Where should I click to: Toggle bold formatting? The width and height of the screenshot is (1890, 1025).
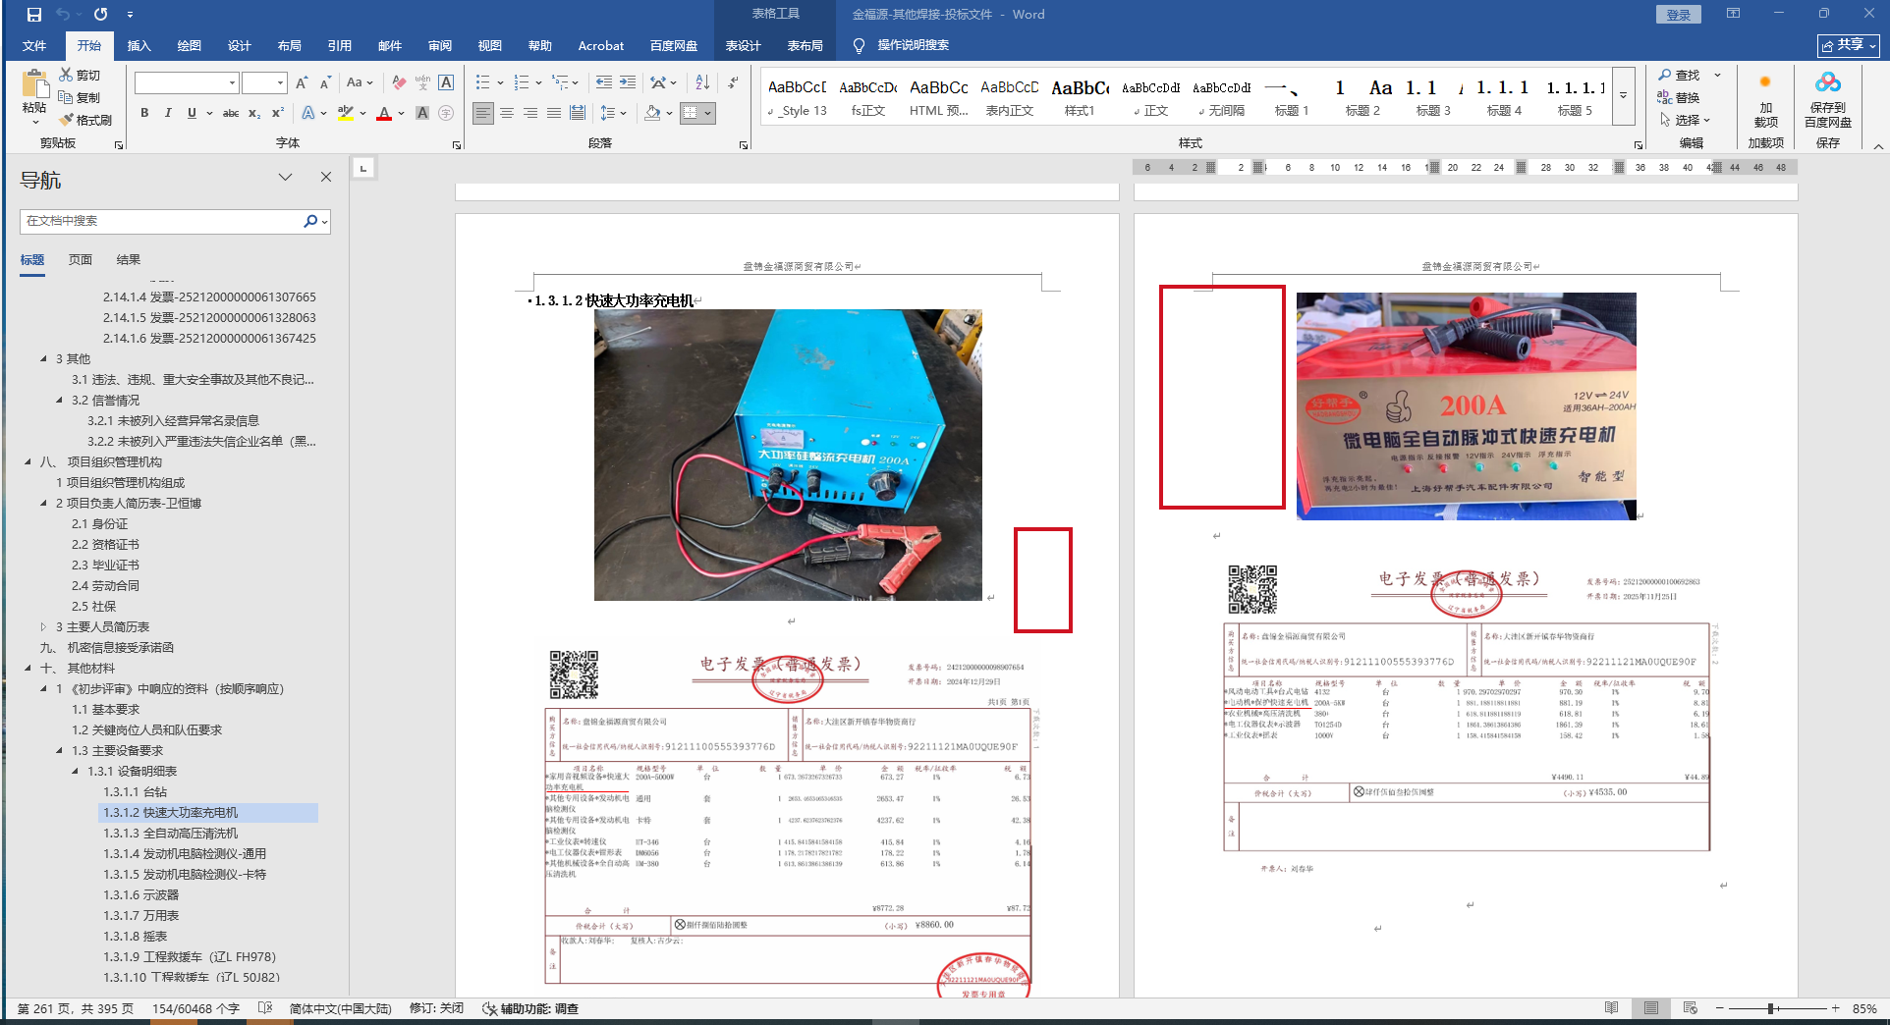click(x=144, y=113)
